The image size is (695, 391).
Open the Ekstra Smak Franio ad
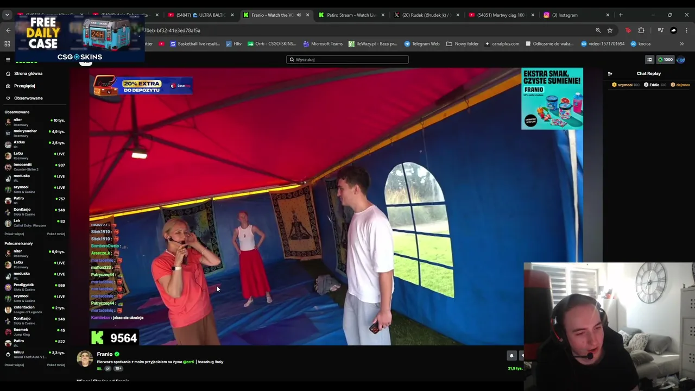point(552,99)
